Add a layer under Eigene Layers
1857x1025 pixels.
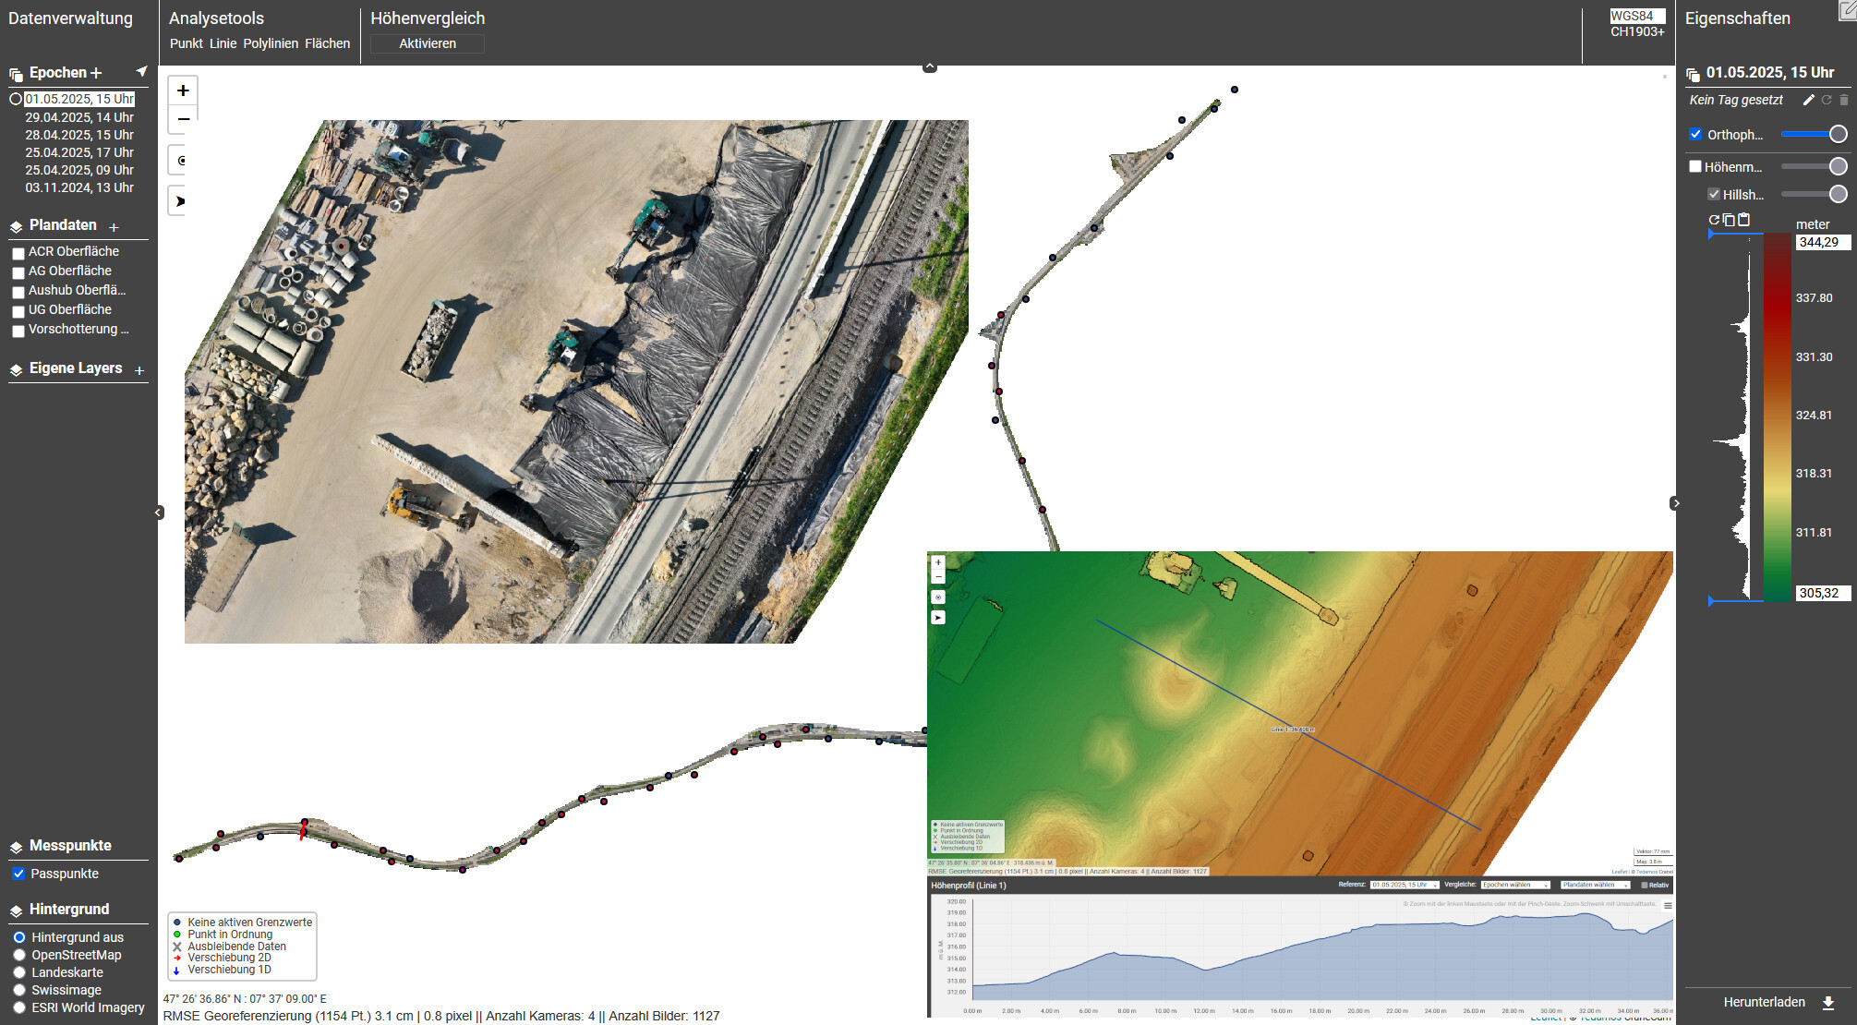pyautogui.click(x=139, y=370)
